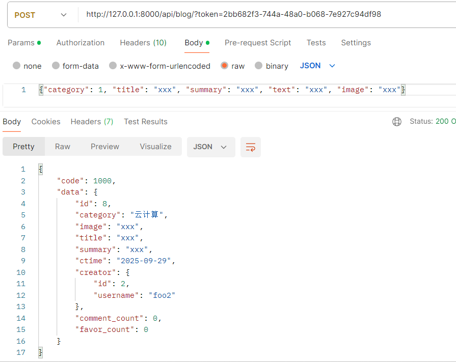Select the Pretty view button
Viewport: 456px width, 362px height.
pyautogui.click(x=23, y=147)
